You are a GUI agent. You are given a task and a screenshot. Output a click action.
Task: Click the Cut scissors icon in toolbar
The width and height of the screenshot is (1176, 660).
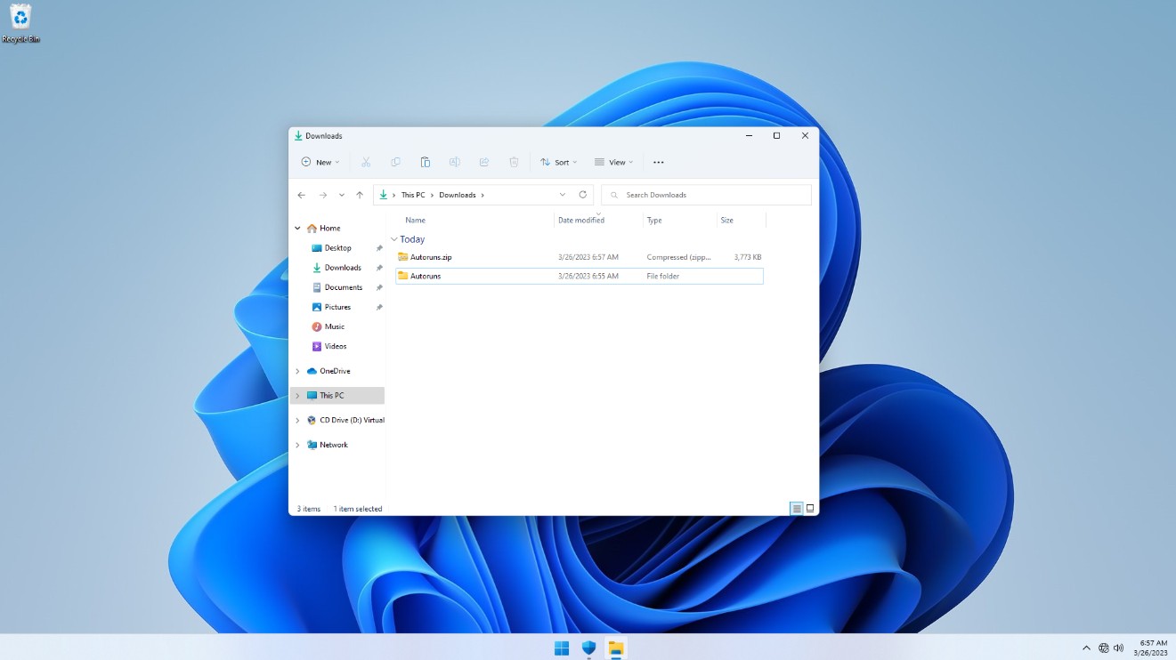coord(366,162)
